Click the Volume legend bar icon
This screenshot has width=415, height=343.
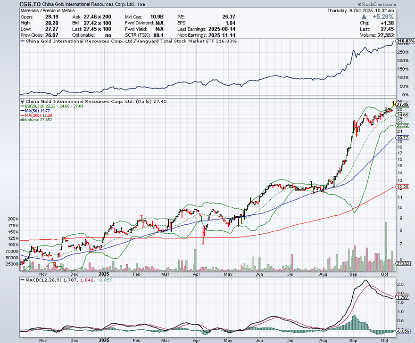22,120
